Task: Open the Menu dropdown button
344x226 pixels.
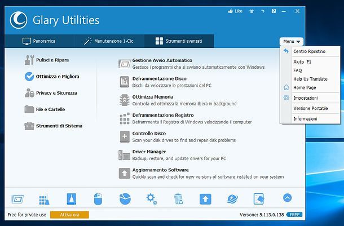Action: 292,42
